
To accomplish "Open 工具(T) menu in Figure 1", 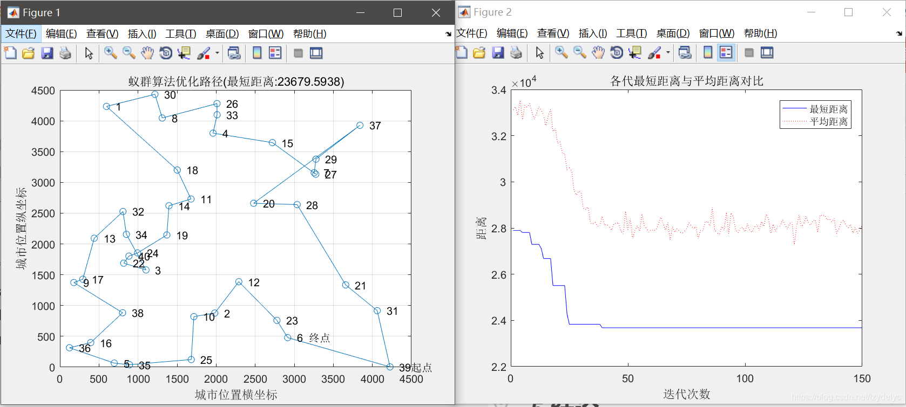I will (x=181, y=33).
